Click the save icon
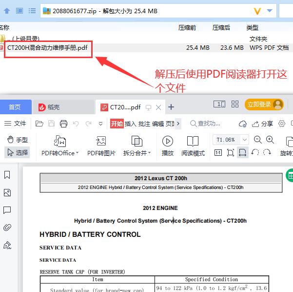Viewport: 293px width, 292px height. tap(51, 124)
